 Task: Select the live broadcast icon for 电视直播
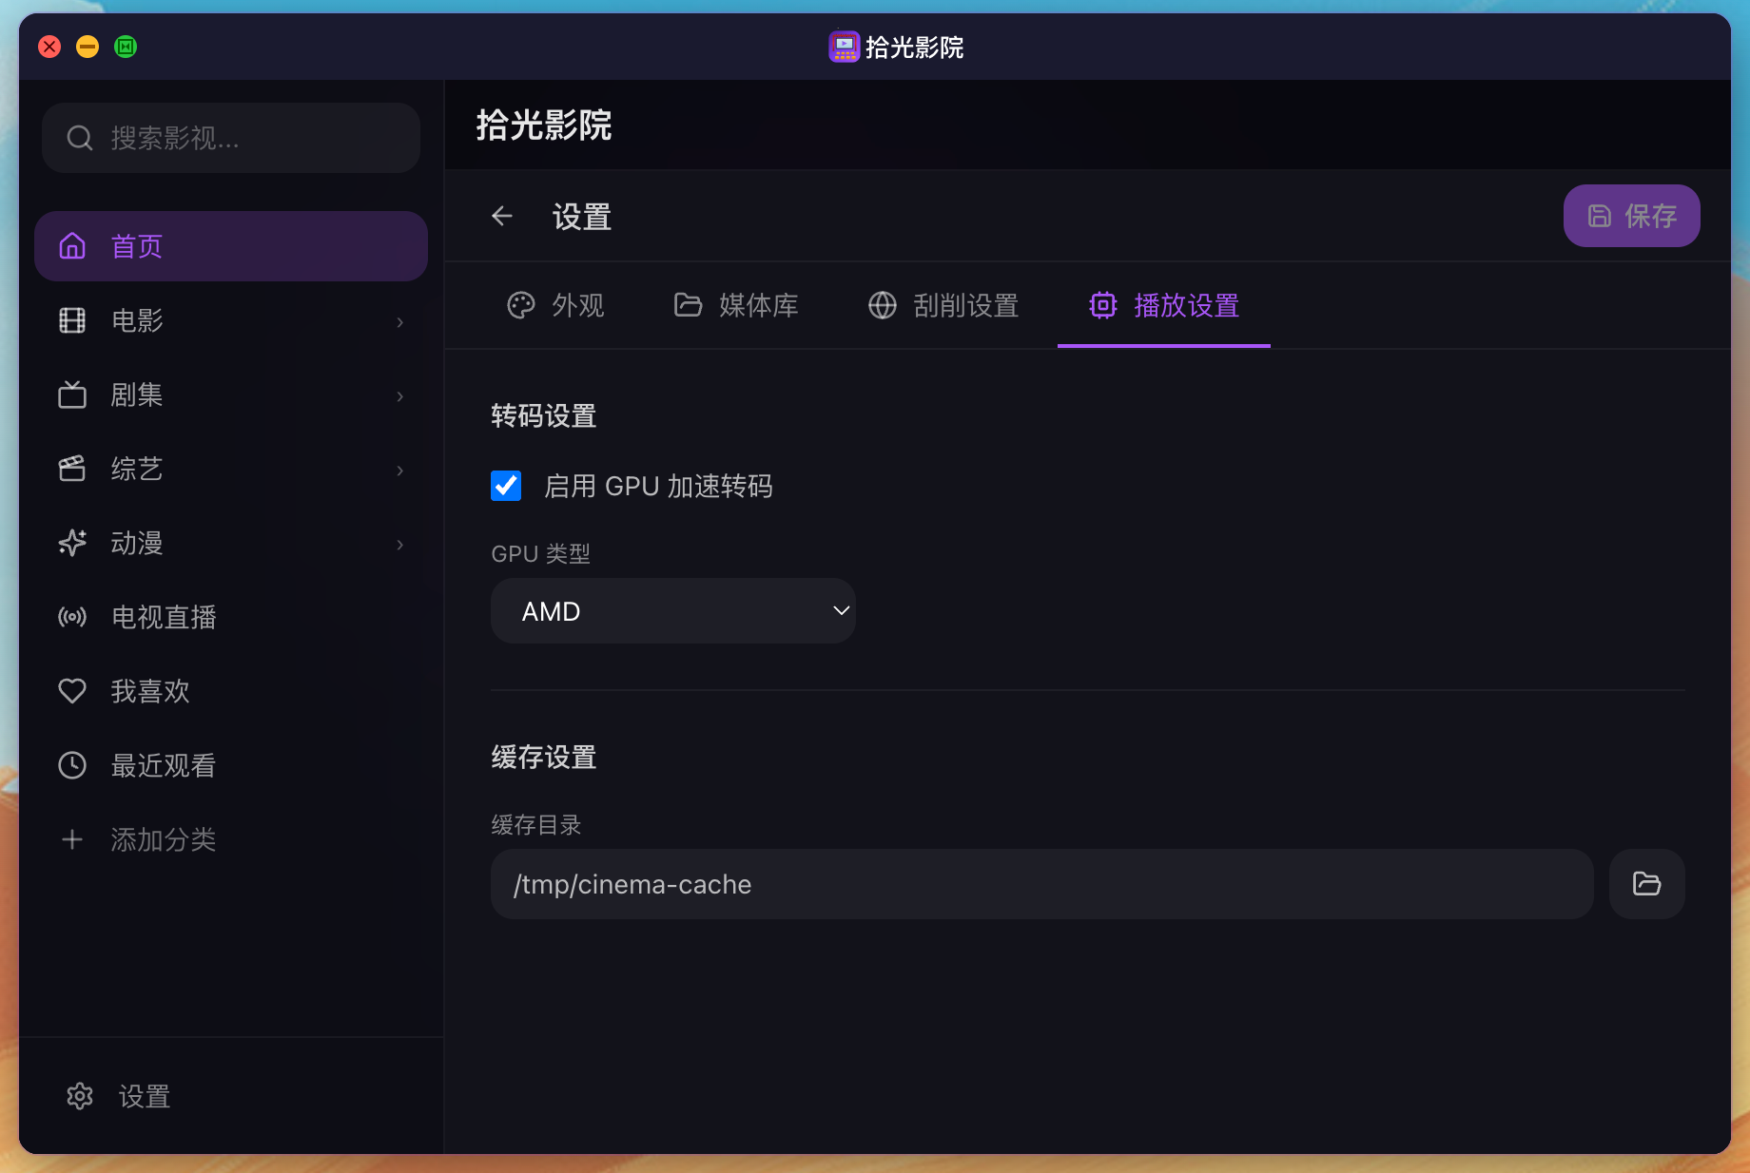72,617
